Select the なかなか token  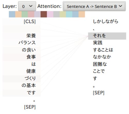pyautogui.click(x=102, y=57)
